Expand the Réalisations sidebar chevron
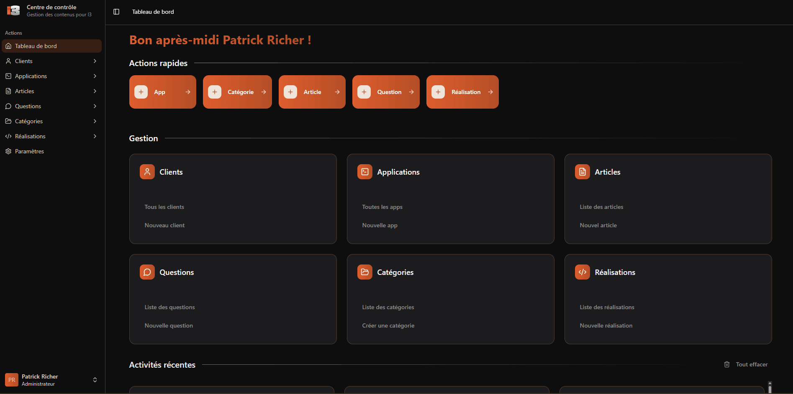This screenshot has width=793, height=394. coord(95,136)
